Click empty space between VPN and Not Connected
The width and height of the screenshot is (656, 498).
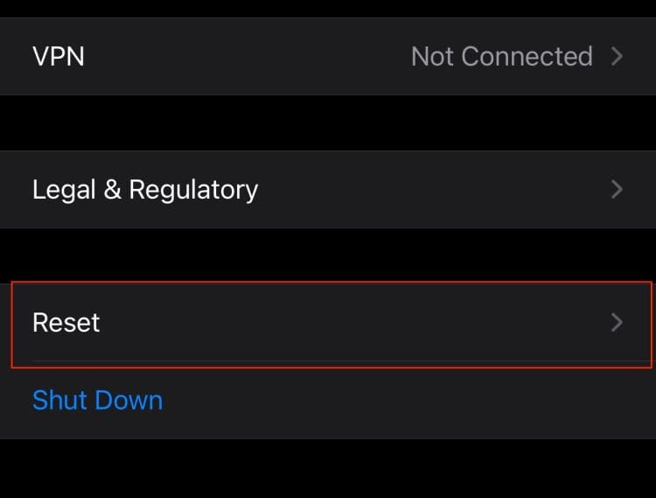point(247,57)
